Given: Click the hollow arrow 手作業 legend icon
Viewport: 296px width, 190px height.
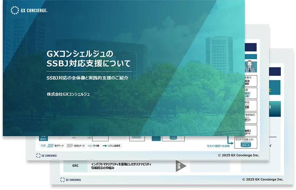Looking at the screenshot, I should (90, 146).
